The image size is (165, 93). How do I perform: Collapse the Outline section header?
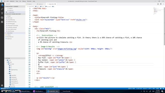click(15, 58)
